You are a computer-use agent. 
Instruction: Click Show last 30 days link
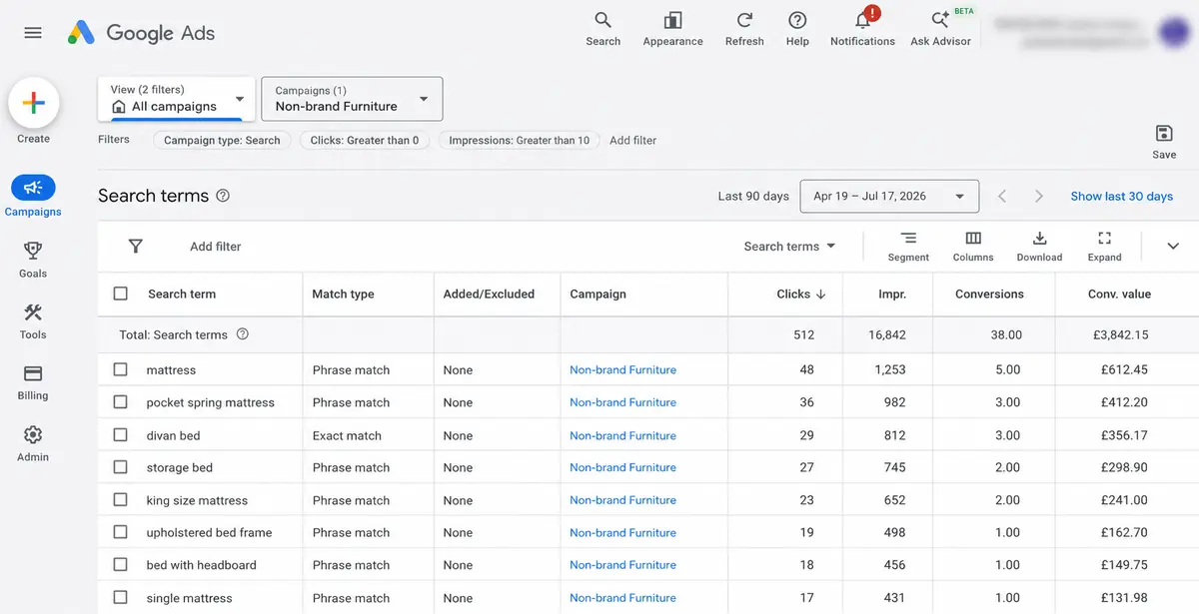pyautogui.click(x=1121, y=197)
